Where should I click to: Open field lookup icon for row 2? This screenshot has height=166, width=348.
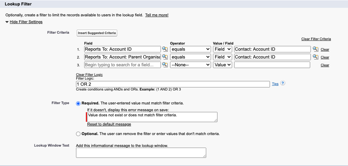coord(165,57)
